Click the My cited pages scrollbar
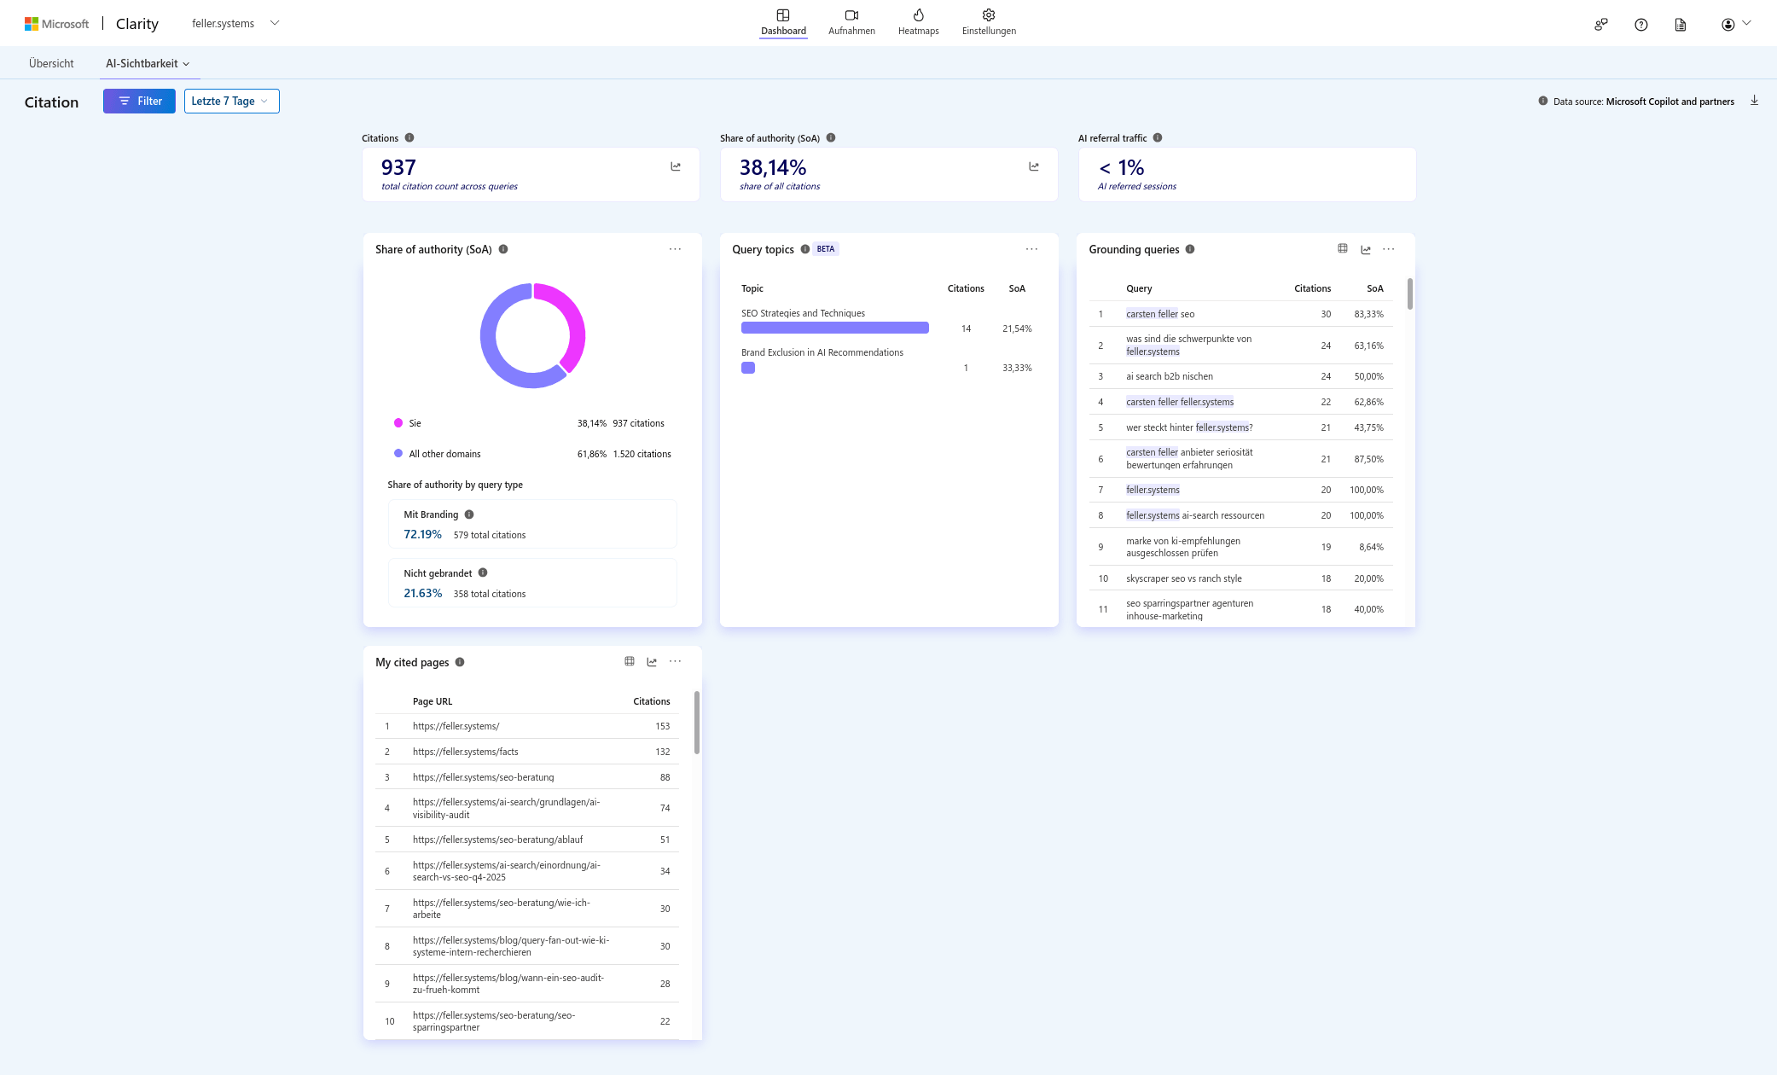The width and height of the screenshot is (1777, 1075). click(697, 723)
